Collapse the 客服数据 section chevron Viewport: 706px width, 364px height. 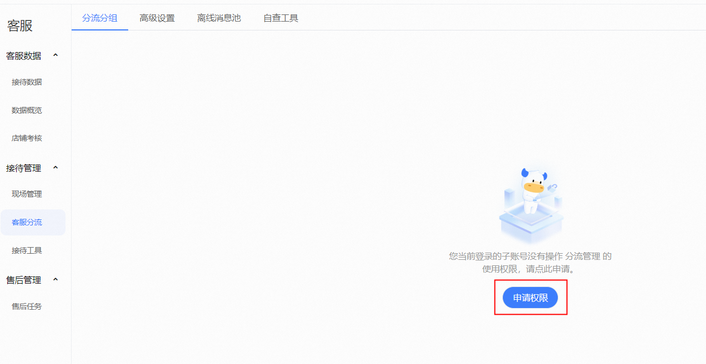click(56, 55)
